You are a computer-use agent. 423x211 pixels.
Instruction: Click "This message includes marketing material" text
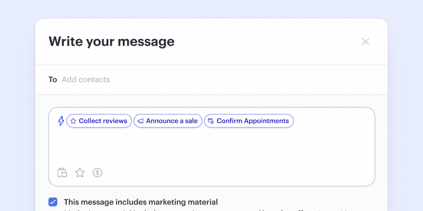click(141, 202)
